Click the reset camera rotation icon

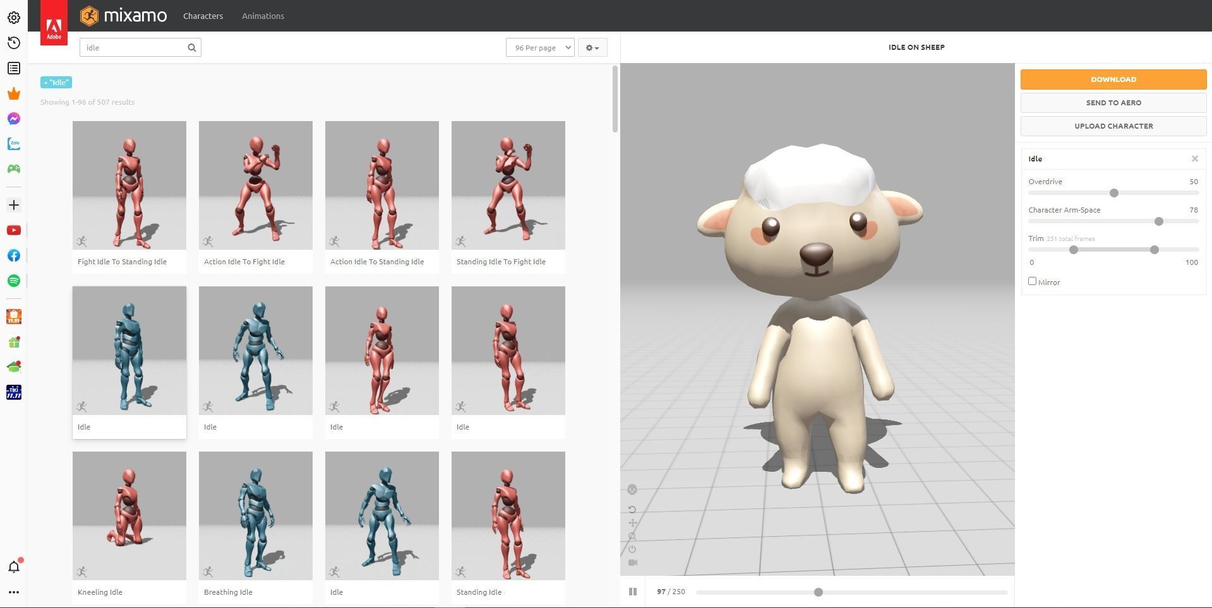[632, 510]
